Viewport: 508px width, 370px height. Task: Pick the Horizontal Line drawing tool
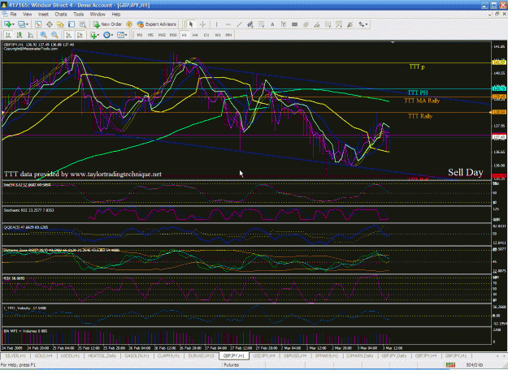pos(228,24)
